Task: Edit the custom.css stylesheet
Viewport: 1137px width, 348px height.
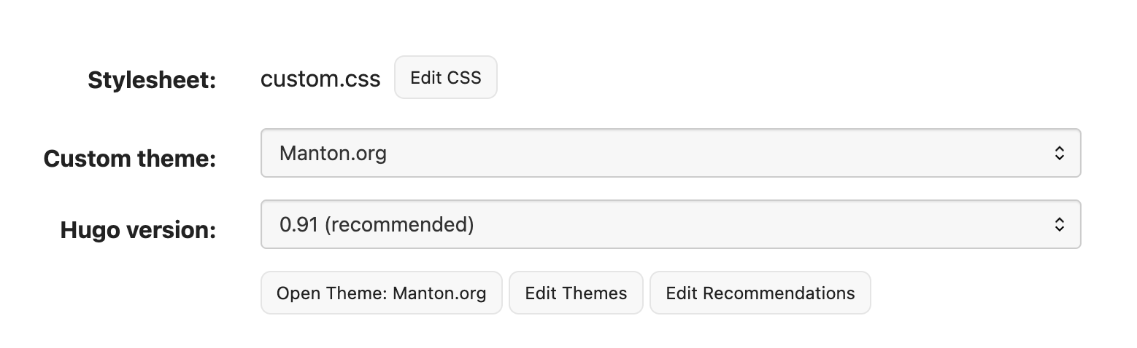Action: tap(445, 78)
